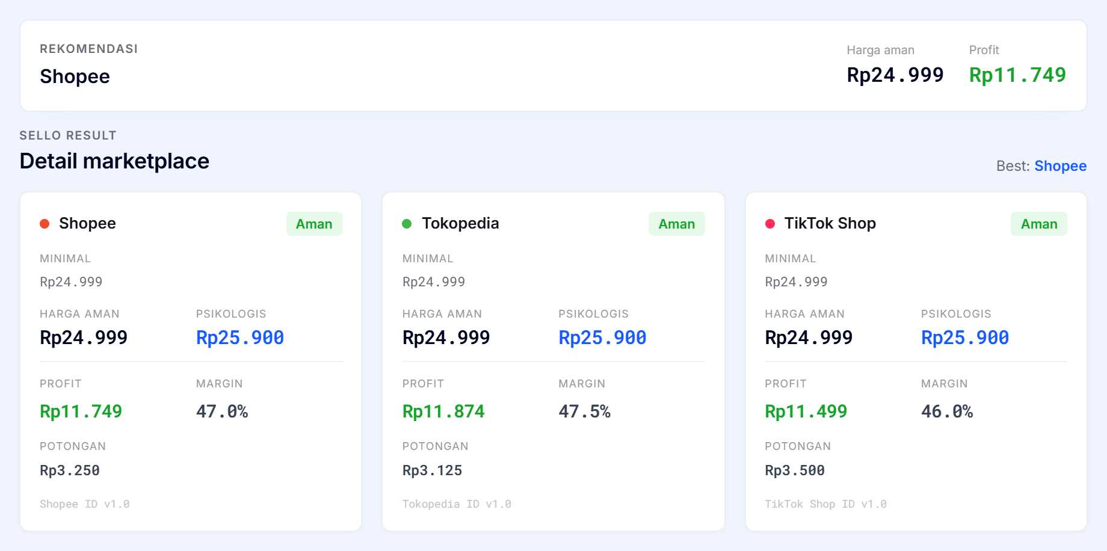Image resolution: width=1107 pixels, height=551 pixels.
Task: Click the Aman badge on TikTok Shop card
Action: tap(1039, 224)
